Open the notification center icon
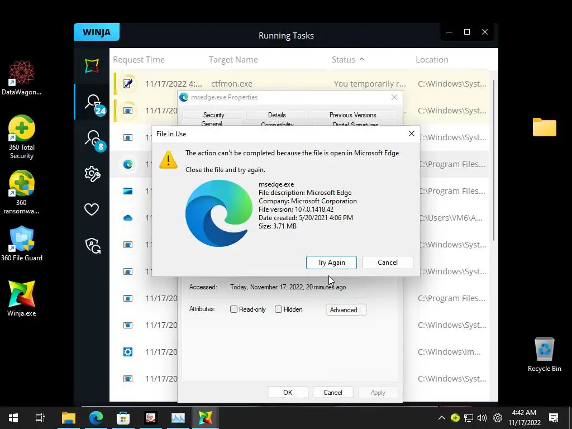The height and width of the screenshot is (429, 572). [554, 418]
